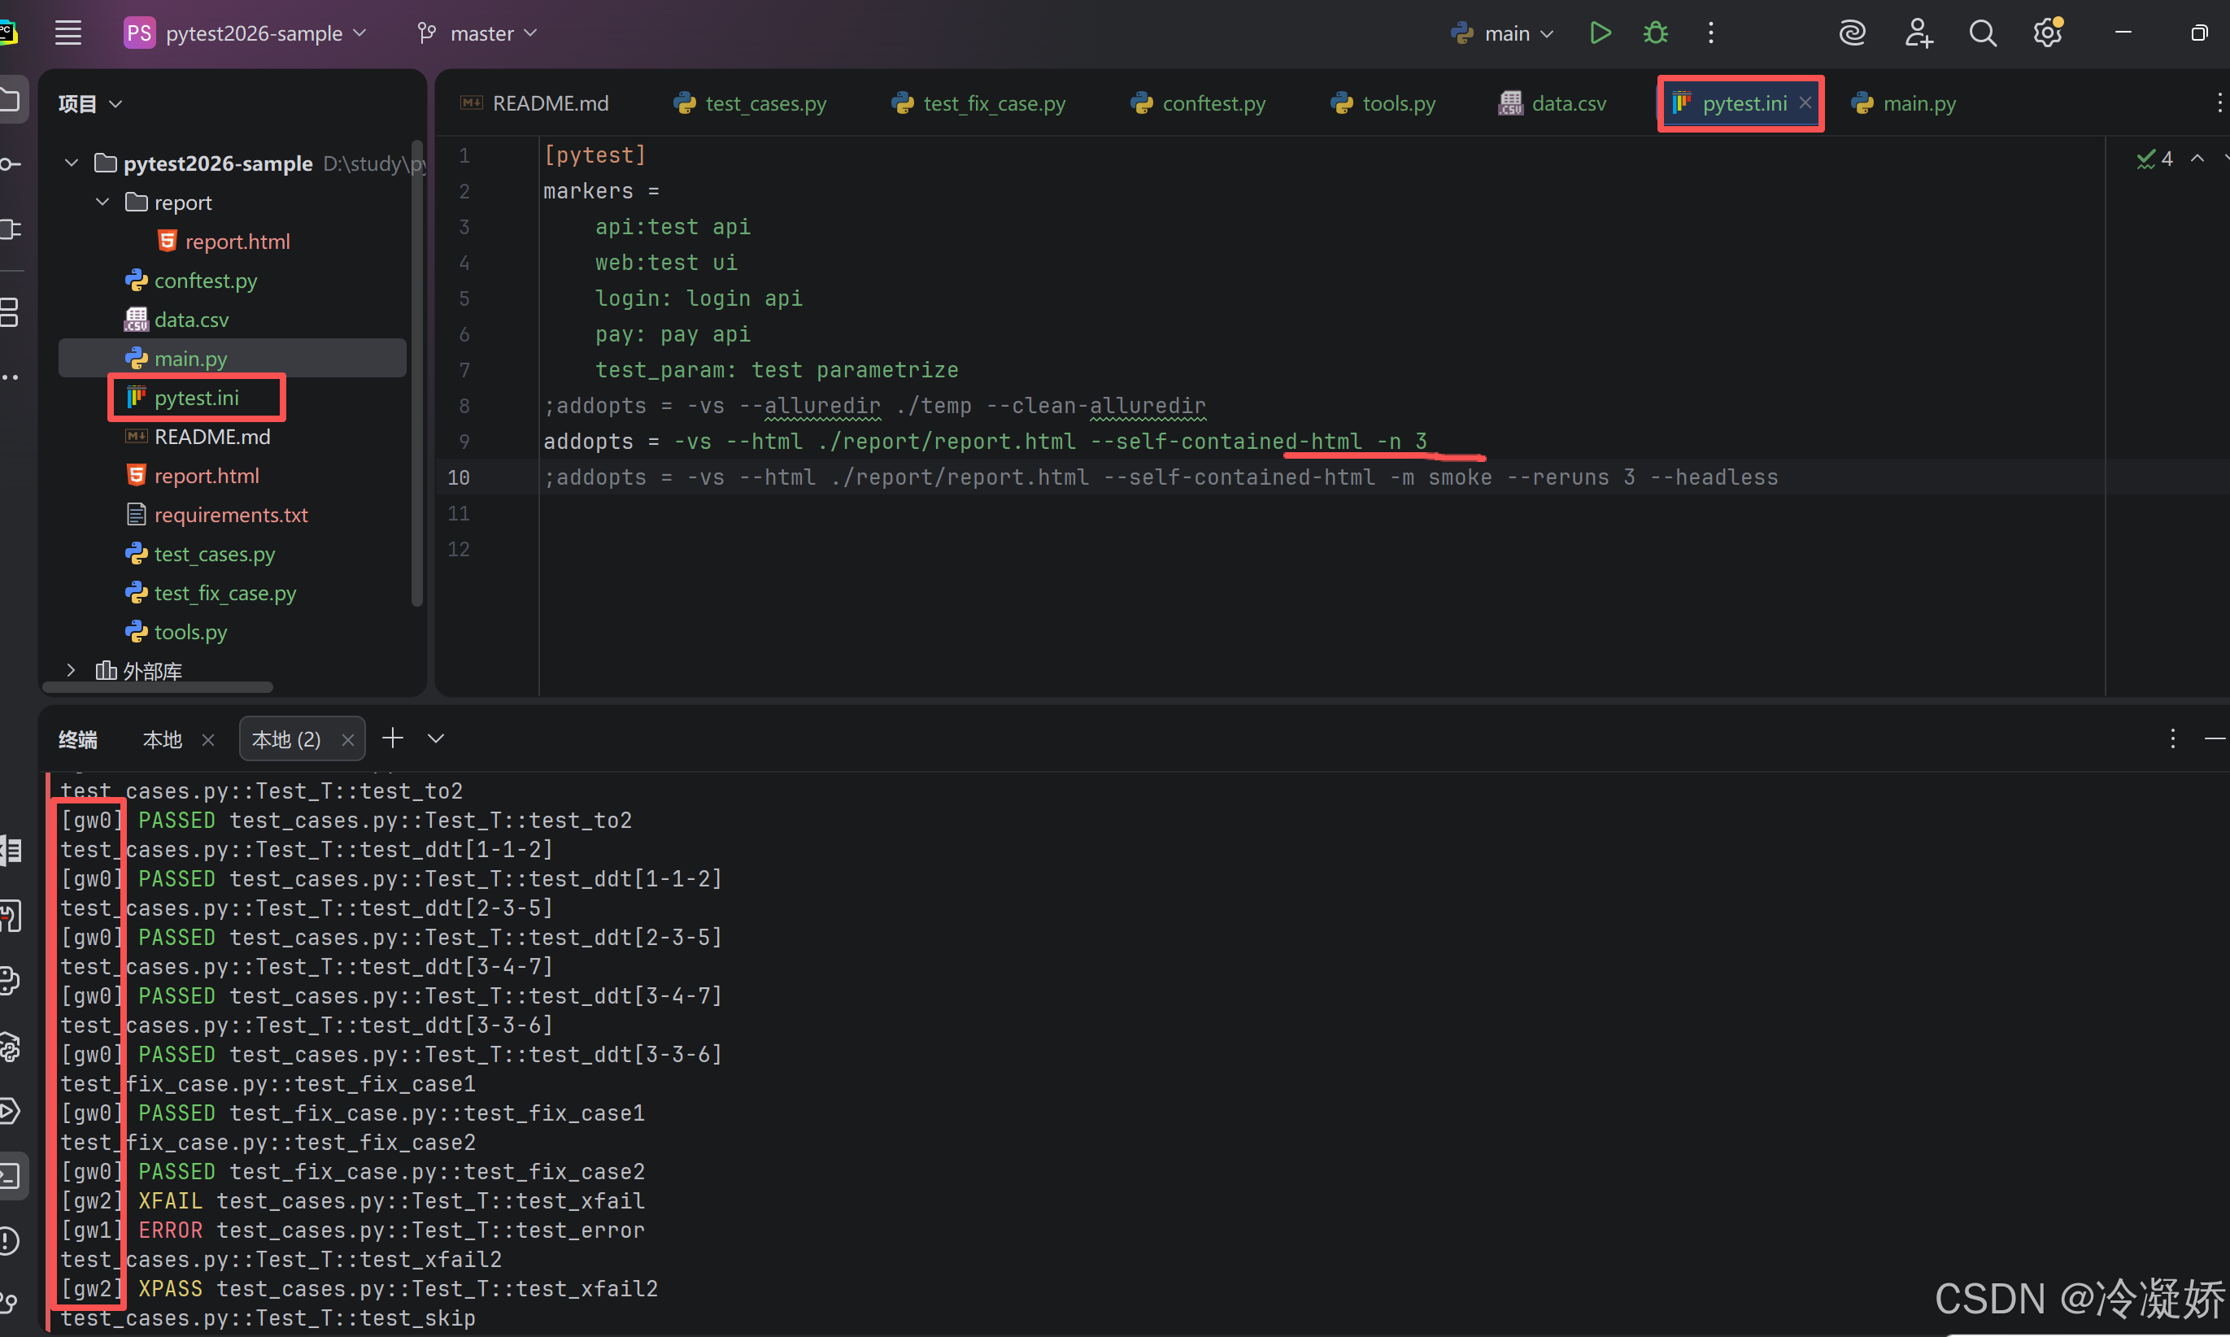Click the ERROR test_error terminal line
The height and width of the screenshot is (1337, 2230).
click(353, 1230)
